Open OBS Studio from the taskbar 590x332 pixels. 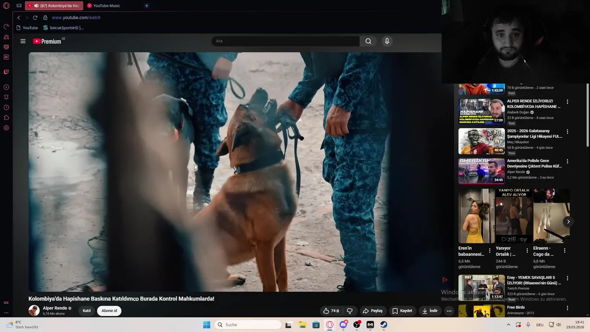tap(357, 325)
